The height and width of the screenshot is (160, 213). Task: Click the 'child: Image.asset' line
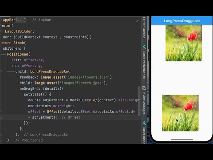click(x=63, y=83)
